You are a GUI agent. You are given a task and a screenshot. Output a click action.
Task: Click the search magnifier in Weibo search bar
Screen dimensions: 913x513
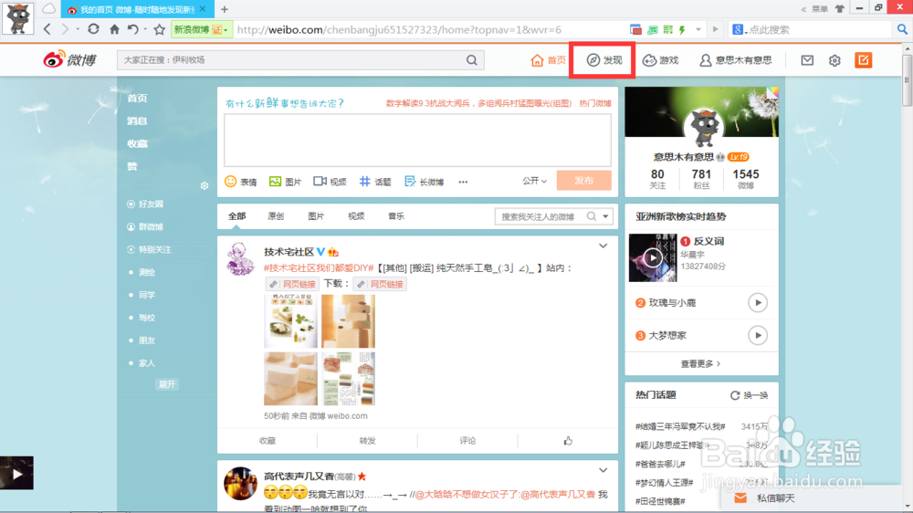[x=472, y=60]
